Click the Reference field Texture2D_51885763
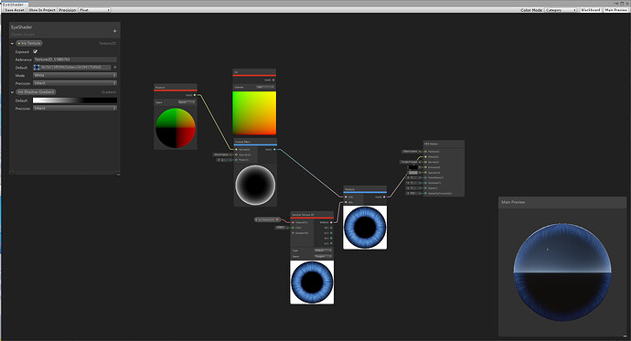Viewport: 631px width, 341px height. click(x=75, y=59)
